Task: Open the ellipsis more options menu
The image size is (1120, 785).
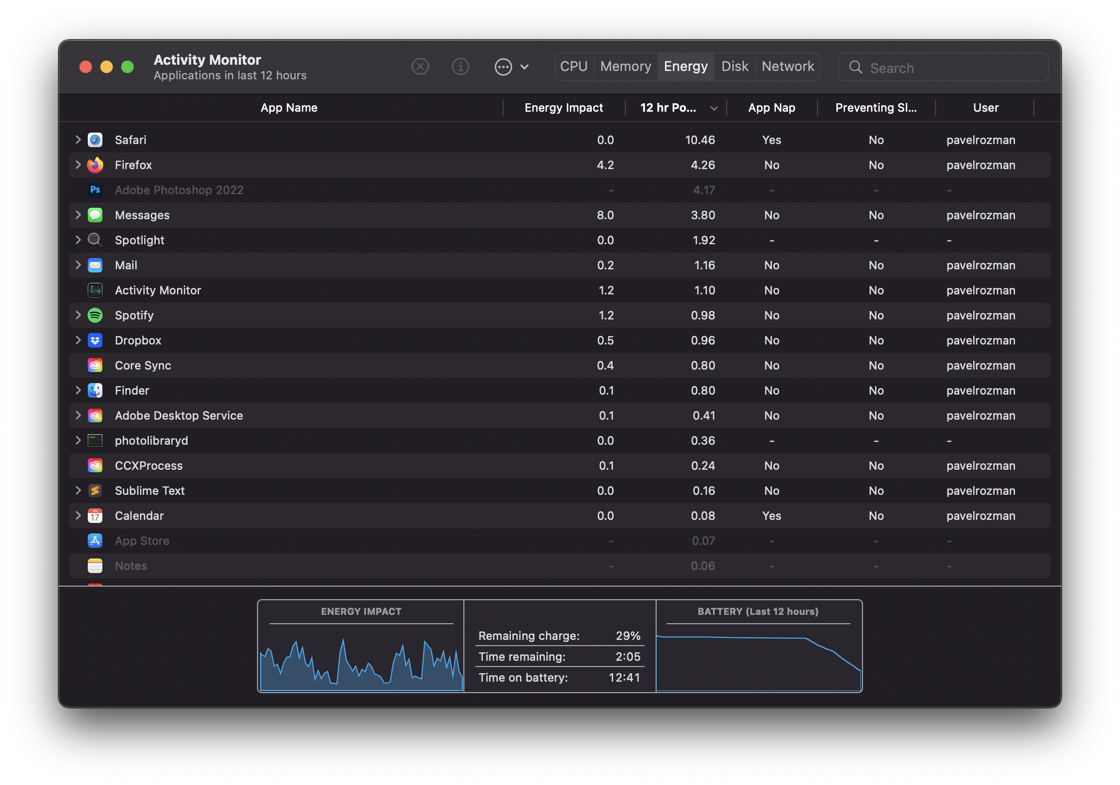Action: tap(511, 67)
